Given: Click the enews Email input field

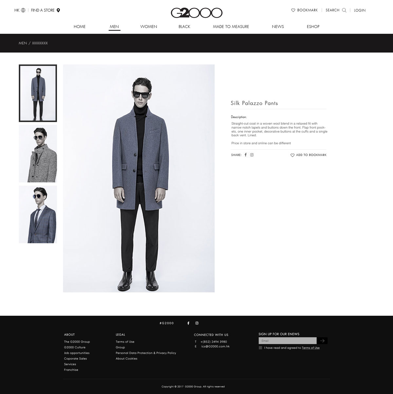Looking at the screenshot, I should 288,341.
